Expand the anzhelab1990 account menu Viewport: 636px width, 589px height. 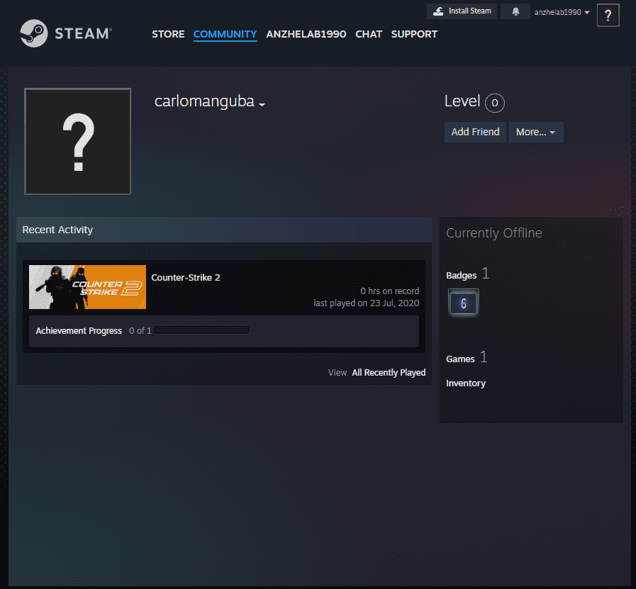click(x=559, y=11)
